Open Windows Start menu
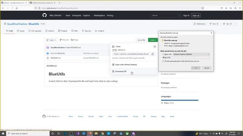Viewport: 243px width, 136px height. (3, 133)
